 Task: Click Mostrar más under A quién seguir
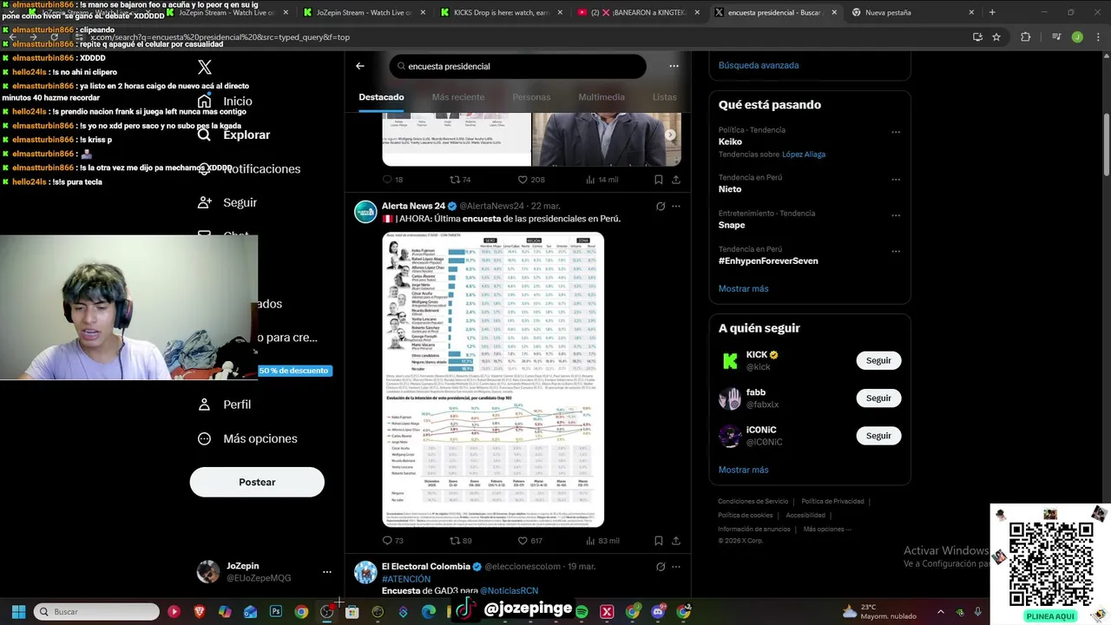(x=743, y=470)
